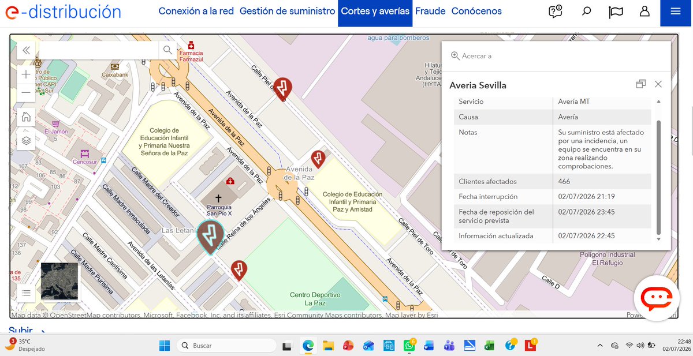Click restoration time 02/07/2026 23:45
This screenshot has height=356, width=693.
586,212
